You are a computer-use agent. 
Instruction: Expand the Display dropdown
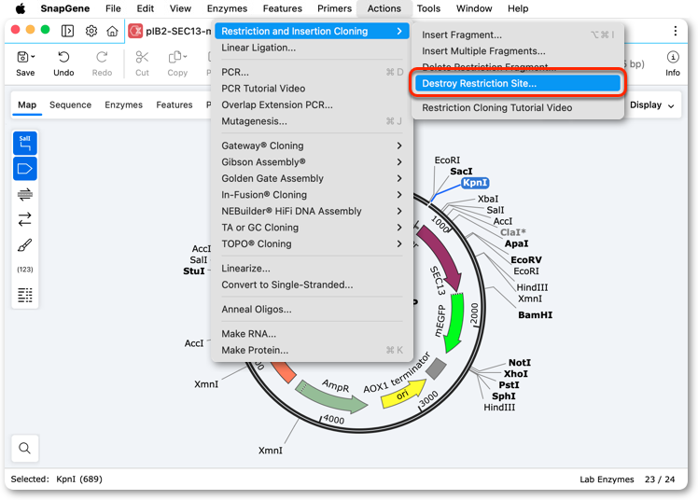coord(651,105)
